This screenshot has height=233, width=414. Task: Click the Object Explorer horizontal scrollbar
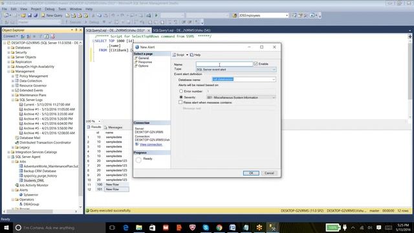(30, 212)
